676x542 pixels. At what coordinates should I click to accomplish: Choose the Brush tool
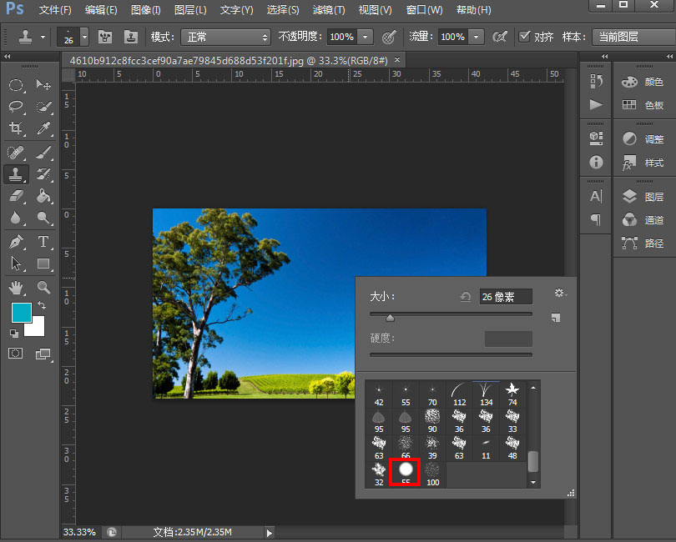[43, 153]
